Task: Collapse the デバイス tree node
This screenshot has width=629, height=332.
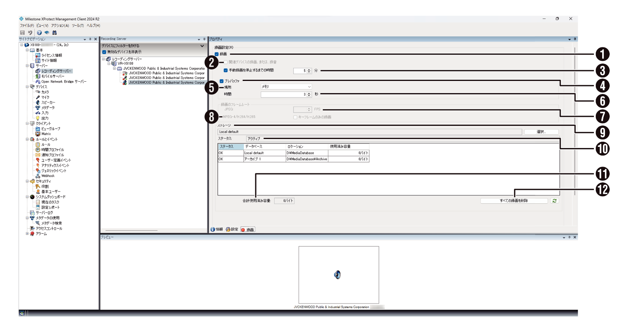Action: (x=27, y=86)
